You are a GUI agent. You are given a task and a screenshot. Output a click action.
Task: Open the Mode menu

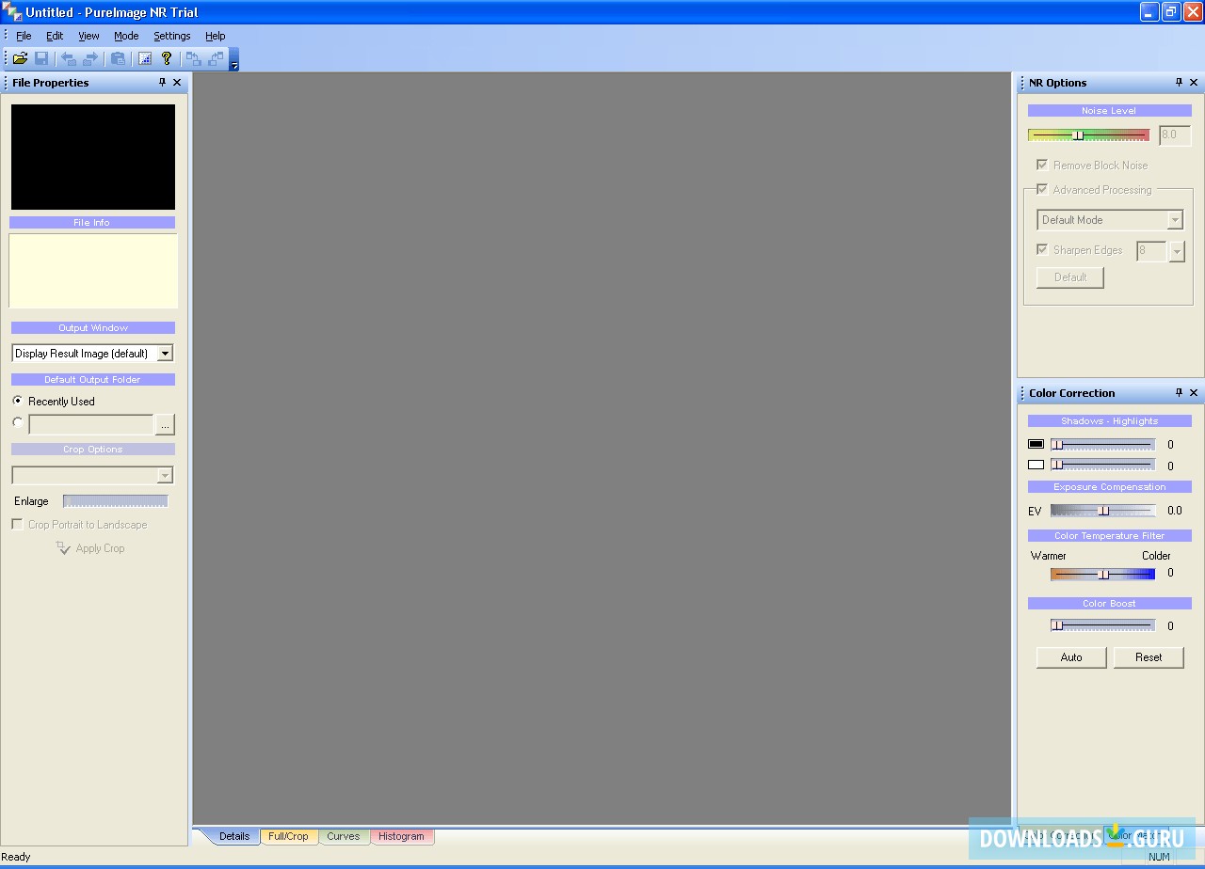[126, 36]
